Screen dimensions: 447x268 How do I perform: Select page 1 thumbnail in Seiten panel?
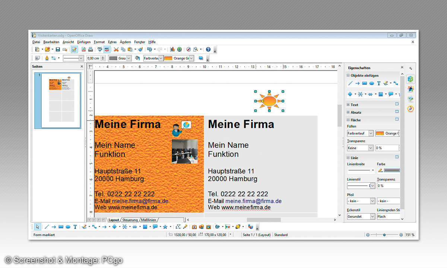click(61, 100)
